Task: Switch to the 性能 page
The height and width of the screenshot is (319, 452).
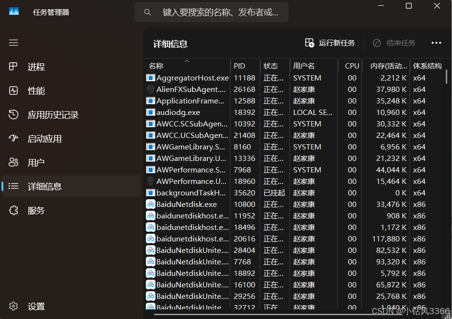Action: point(71,91)
